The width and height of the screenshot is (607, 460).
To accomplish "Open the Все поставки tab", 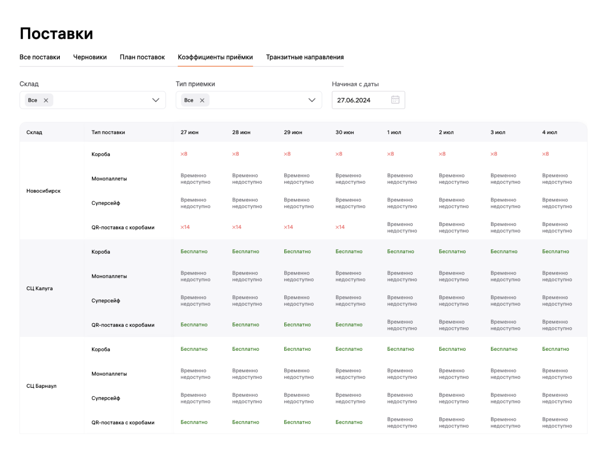I will coord(40,57).
